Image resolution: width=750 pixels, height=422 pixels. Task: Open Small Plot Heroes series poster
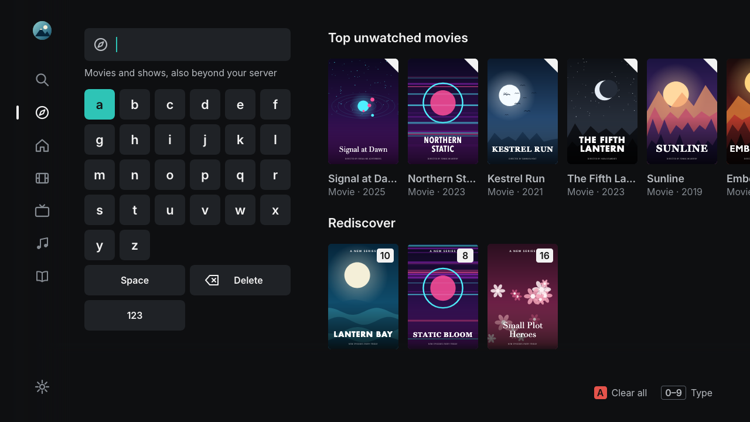(x=523, y=297)
